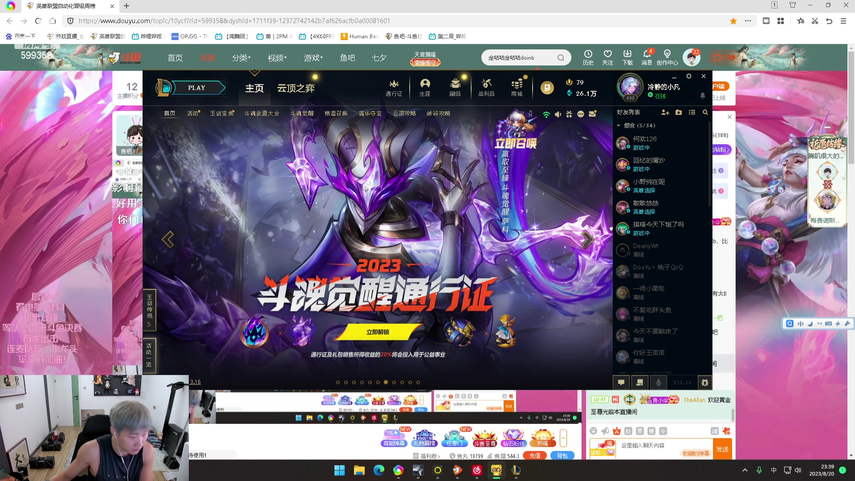Click the notification bell under player name
Screen dimensions: 855x481
pos(703,95)
